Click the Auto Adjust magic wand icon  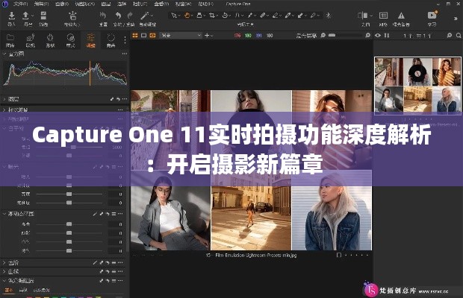click(145, 16)
